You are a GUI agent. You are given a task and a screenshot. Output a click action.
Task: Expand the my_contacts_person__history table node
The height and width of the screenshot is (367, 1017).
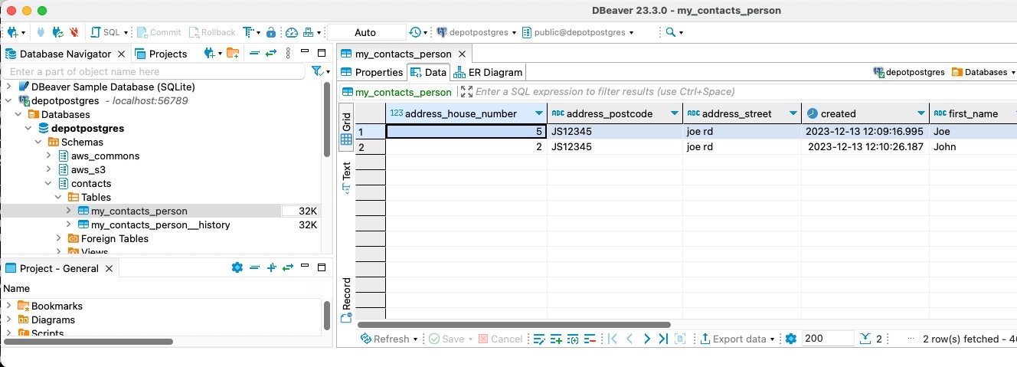point(69,225)
